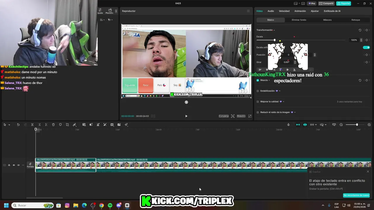Start voice recording with microphone icon

[288, 125]
